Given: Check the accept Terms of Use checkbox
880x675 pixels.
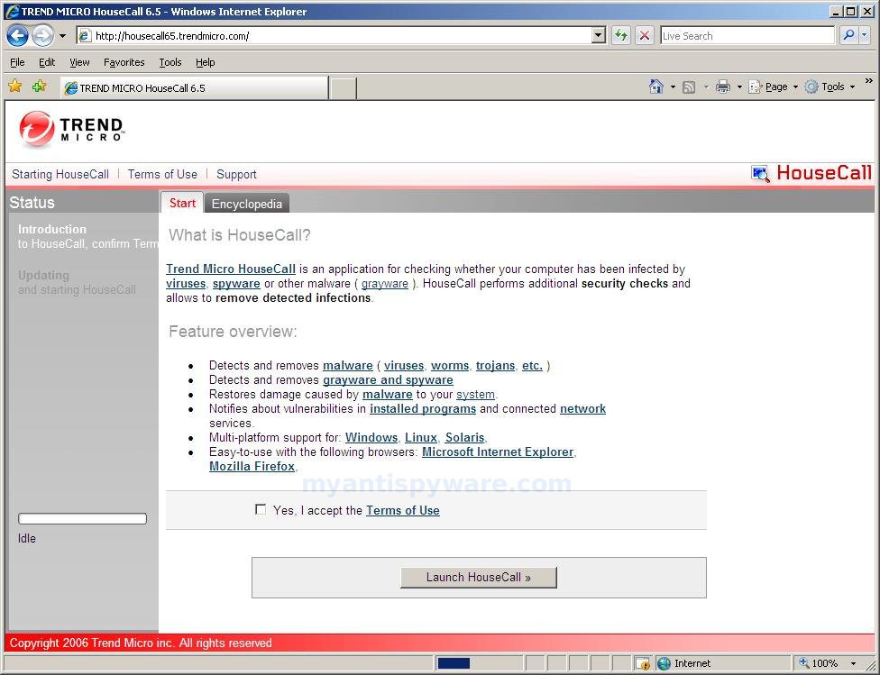Looking at the screenshot, I should 261,509.
